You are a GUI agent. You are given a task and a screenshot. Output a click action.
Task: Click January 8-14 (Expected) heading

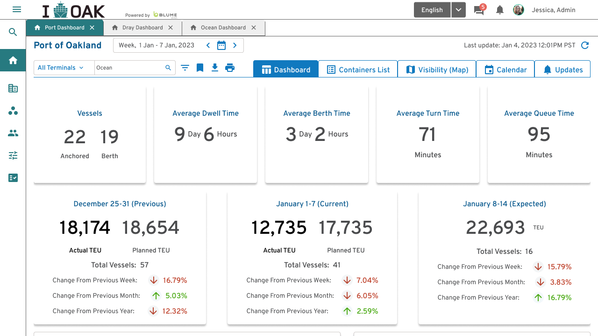point(505,203)
